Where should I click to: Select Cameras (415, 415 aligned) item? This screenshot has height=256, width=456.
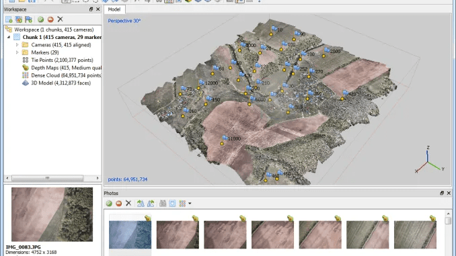pyautogui.click(x=61, y=45)
